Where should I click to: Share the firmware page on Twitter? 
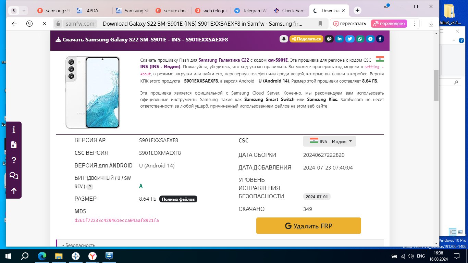coord(349,39)
